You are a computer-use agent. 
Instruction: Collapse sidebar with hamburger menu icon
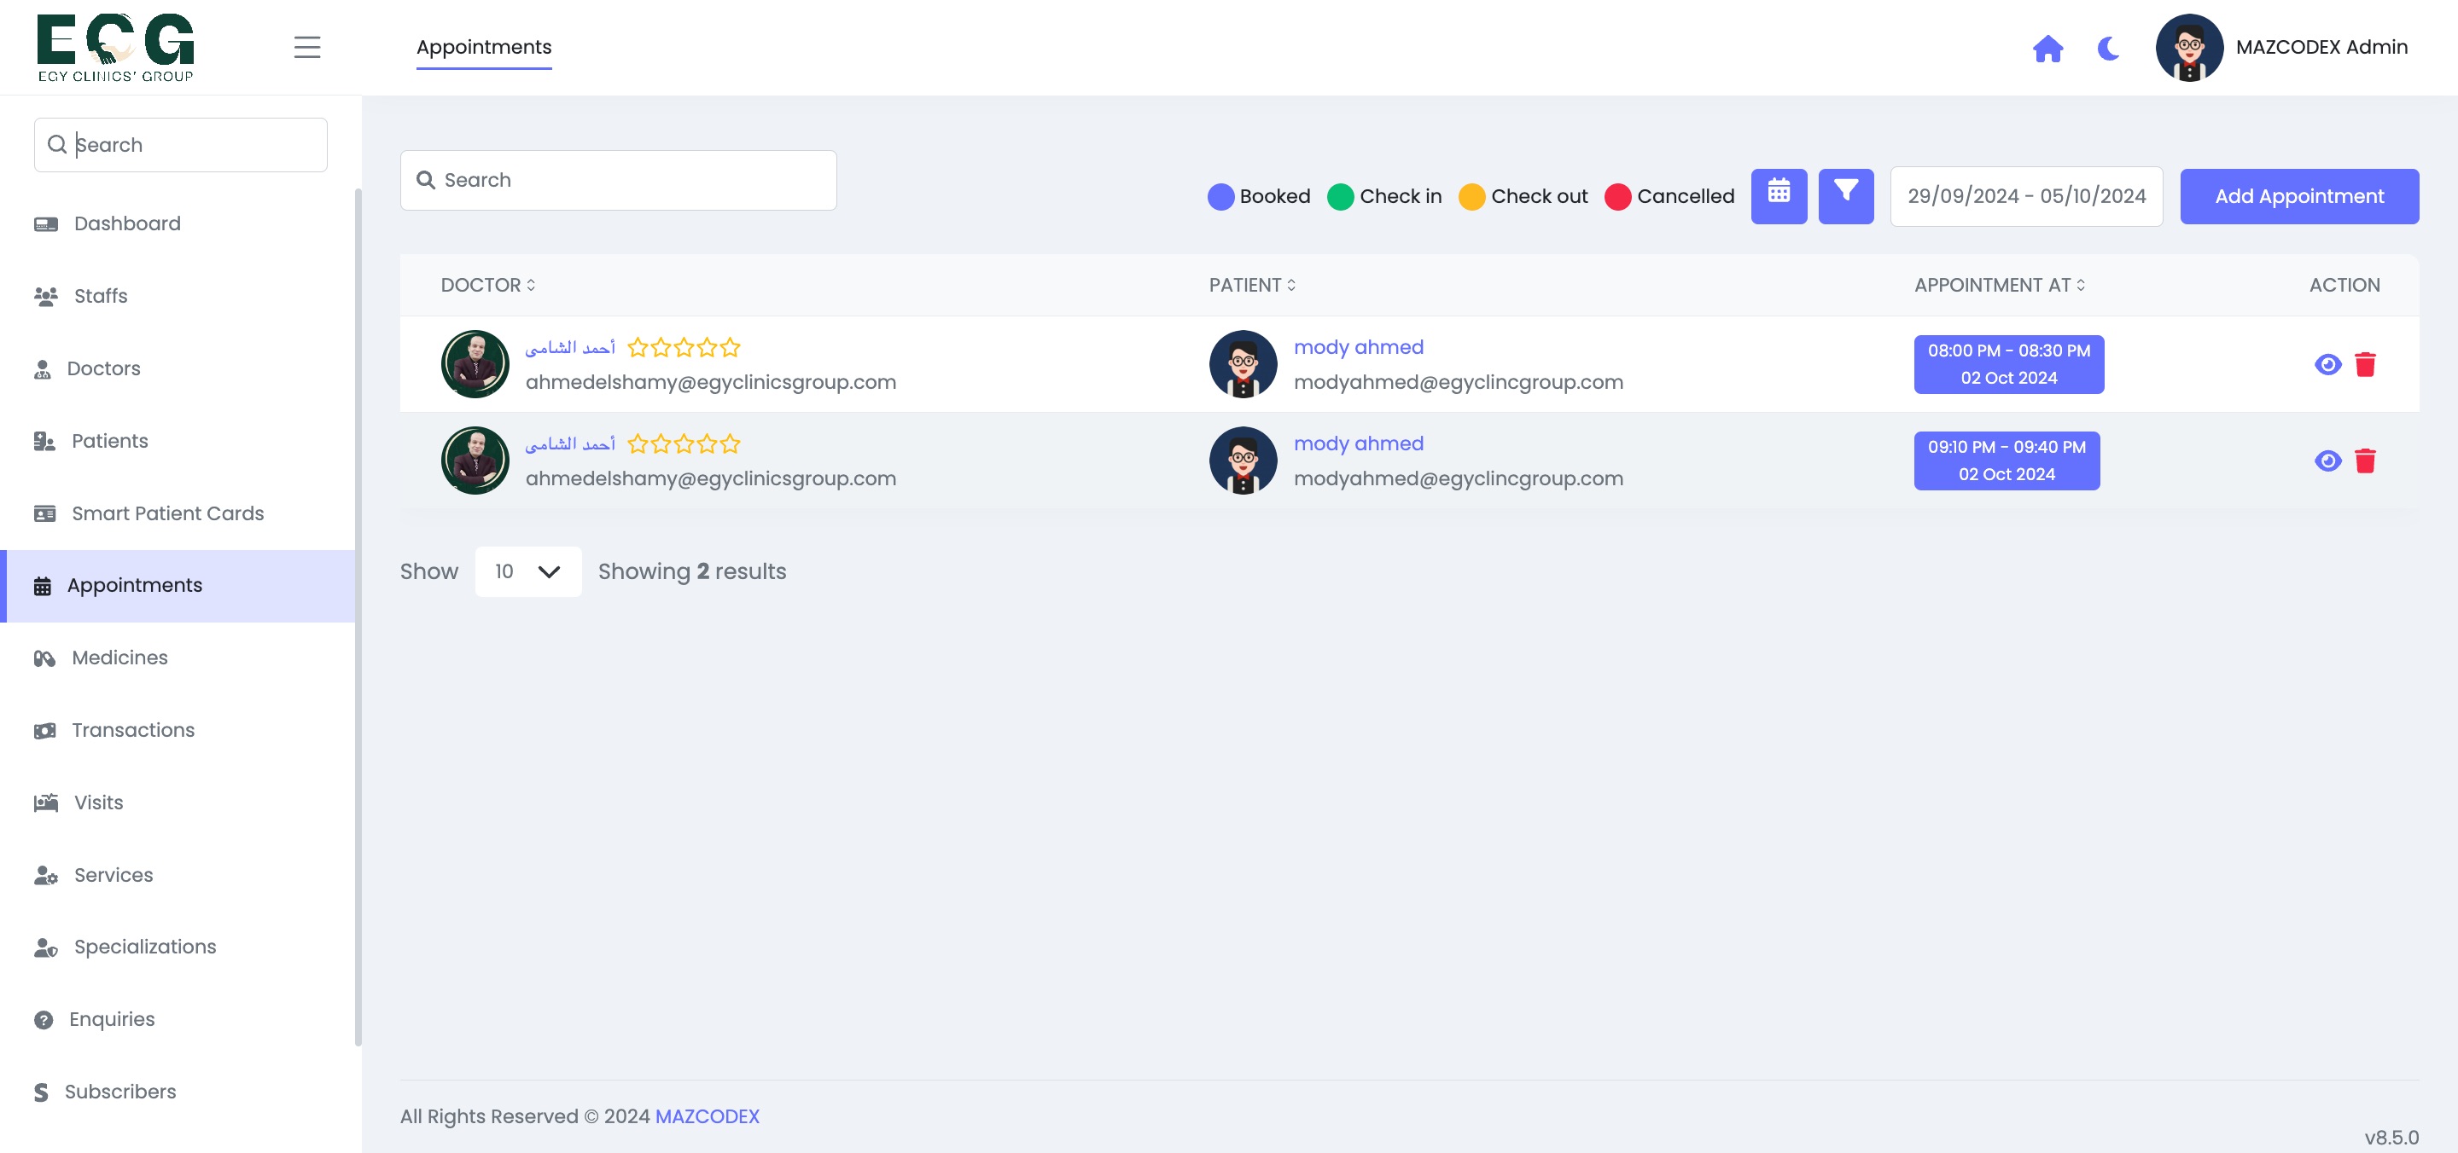(x=306, y=48)
